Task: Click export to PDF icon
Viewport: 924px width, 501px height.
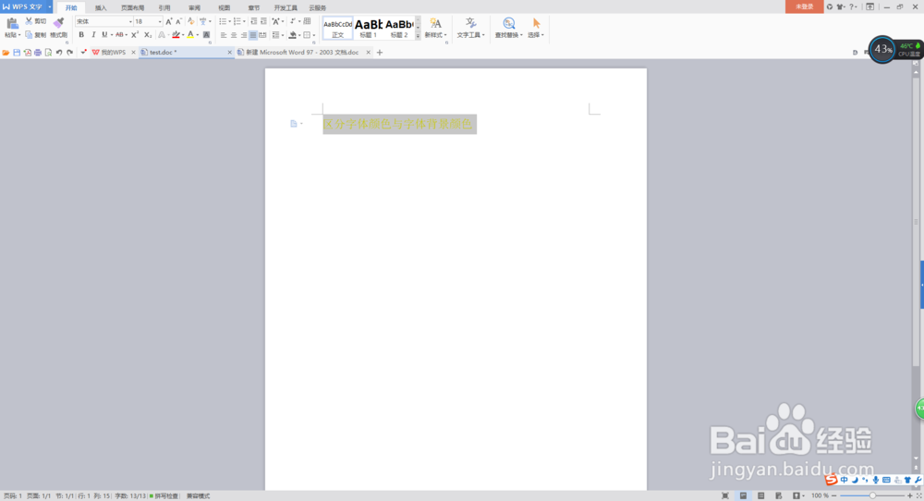Action: point(27,53)
